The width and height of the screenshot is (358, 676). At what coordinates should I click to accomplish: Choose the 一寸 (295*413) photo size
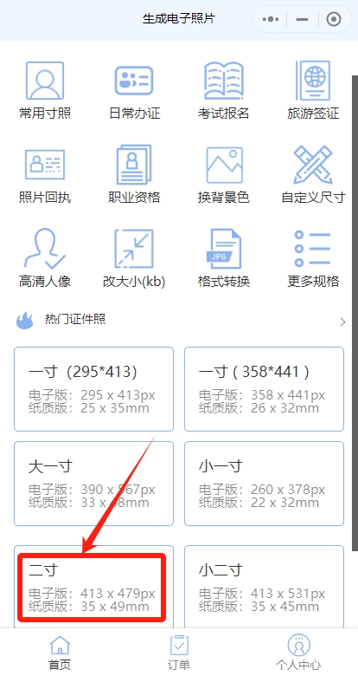point(93,389)
